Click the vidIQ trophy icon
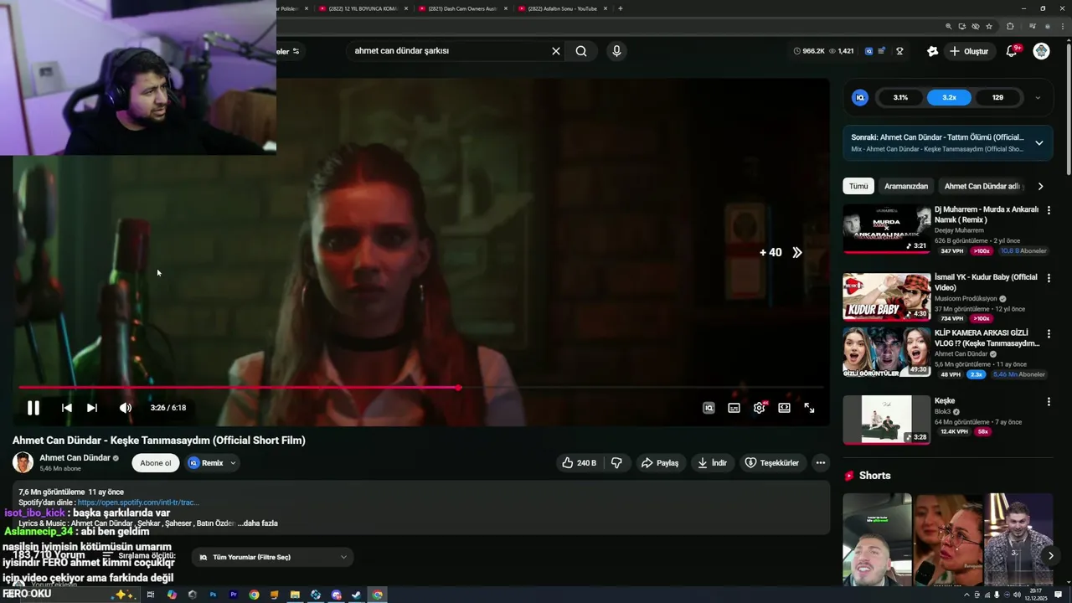 click(899, 51)
